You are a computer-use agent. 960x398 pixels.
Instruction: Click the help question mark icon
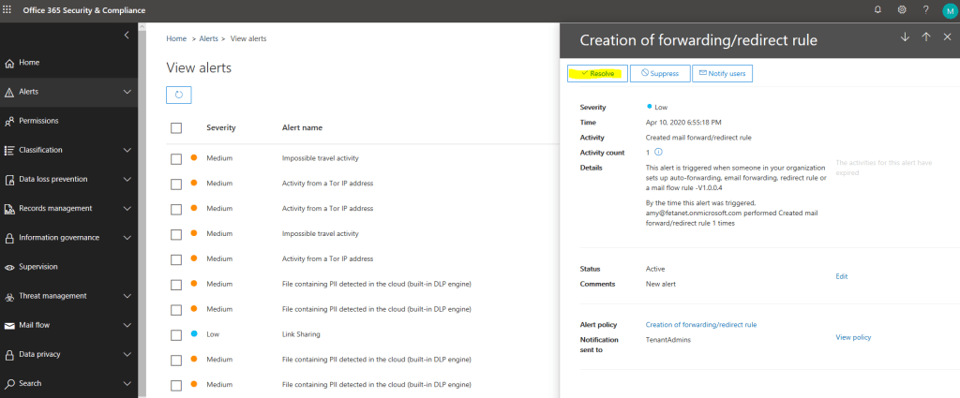pyautogui.click(x=925, y=9)
